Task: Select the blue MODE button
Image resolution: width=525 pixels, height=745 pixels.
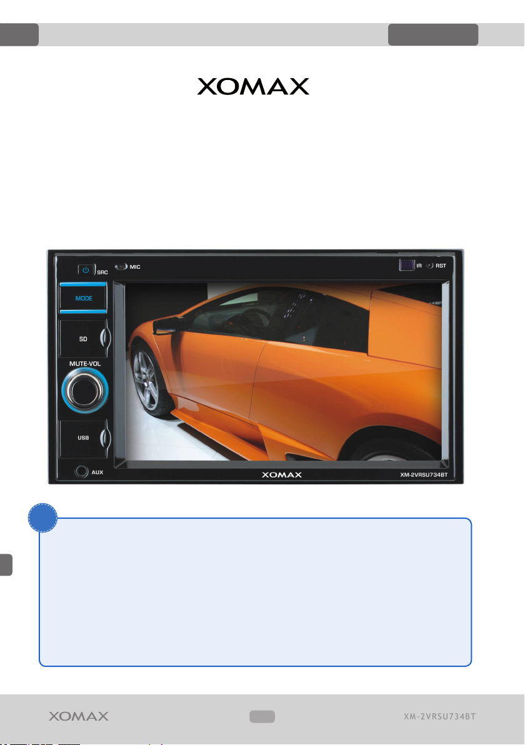Action: (83, 298)
